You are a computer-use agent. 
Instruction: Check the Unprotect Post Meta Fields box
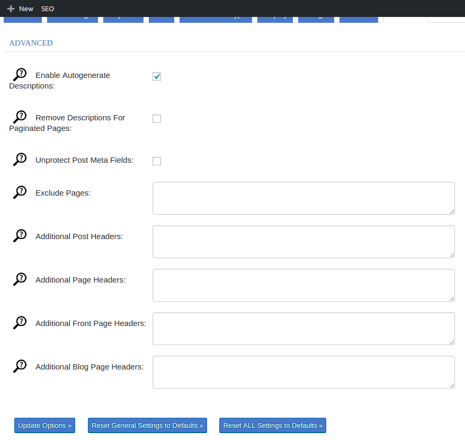coord(156,161)
